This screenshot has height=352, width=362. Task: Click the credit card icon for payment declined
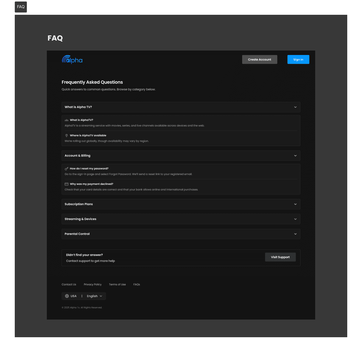tap(66, 184)
